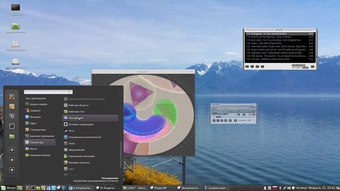Click the shield update manager tray icon
This screenshot has width=340, height=191.
293,188
